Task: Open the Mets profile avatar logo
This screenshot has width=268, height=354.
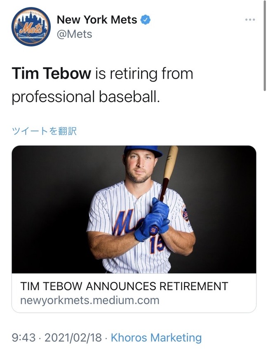Action: pyautogui.click(x=31, y=27)
